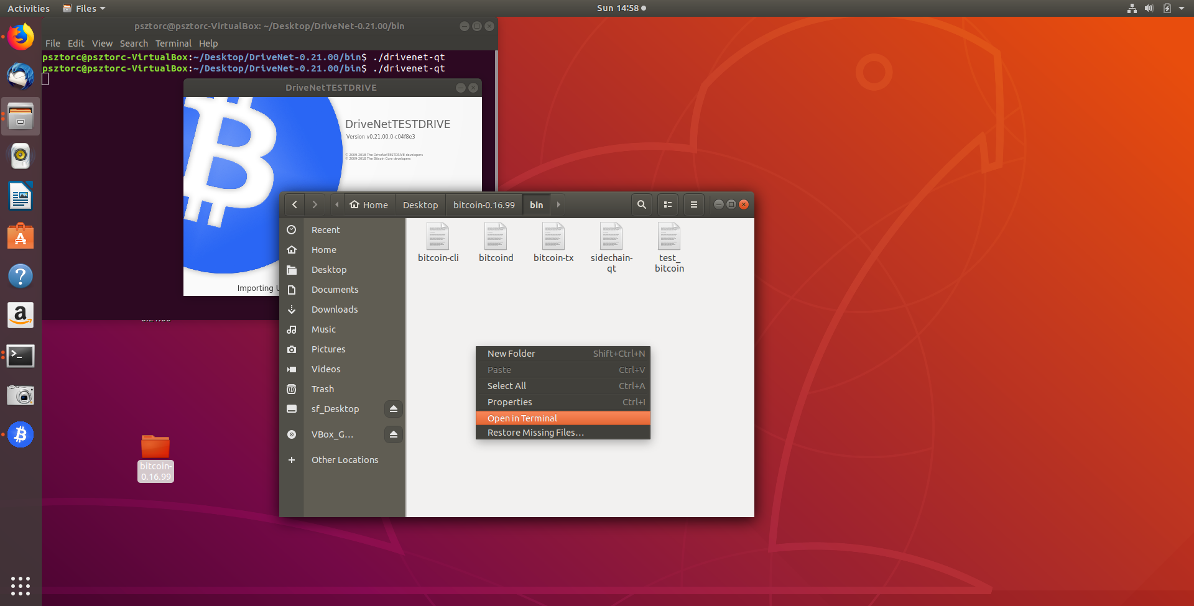This screenshot has height=606, width=1194.
Task: Select the bin path segment
Action: 536,204
